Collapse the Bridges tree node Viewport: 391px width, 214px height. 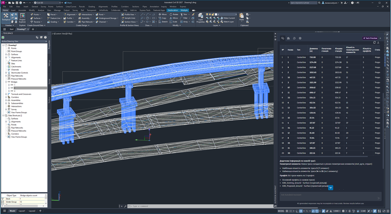click(x=6, y=82)
